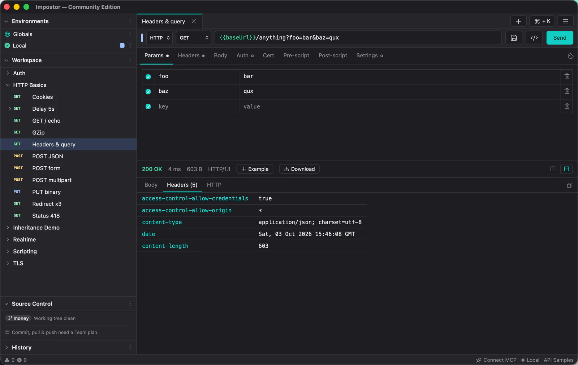Switch to response Body tab
This screenshot has height=365, width=578.
pos(151,185)
